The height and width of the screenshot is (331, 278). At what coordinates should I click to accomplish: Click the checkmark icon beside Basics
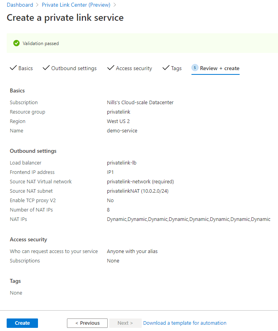coord(13,68)
